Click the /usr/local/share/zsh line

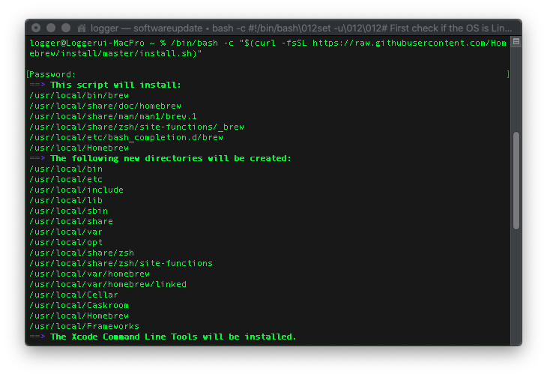coord(82,253)
